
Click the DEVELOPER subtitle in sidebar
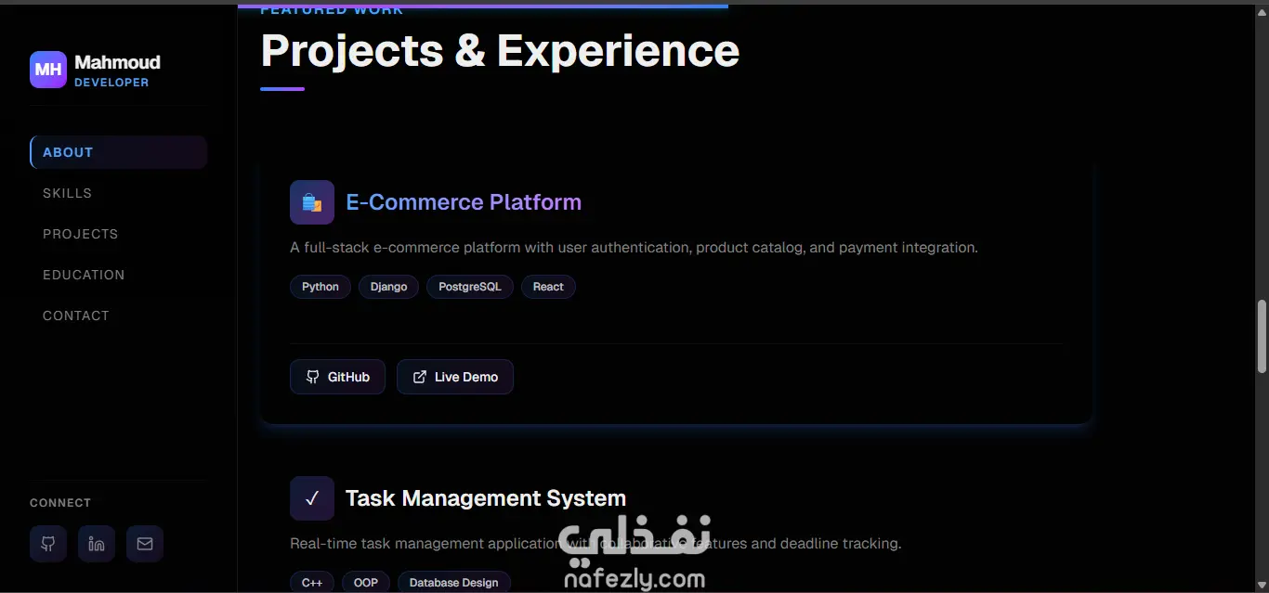tap(111, 83)
